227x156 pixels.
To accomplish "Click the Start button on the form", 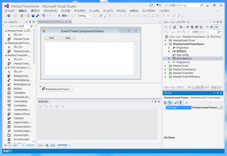I will click(x=52, y=38).
